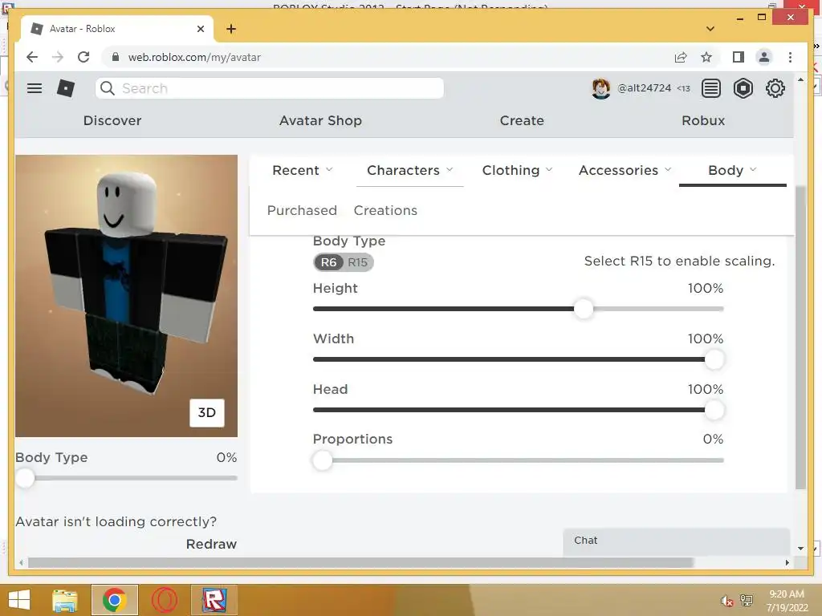The width and height of the screenshot is (822, 616).
Task: Click the muted volume tray icon
Action: [726, 601]
